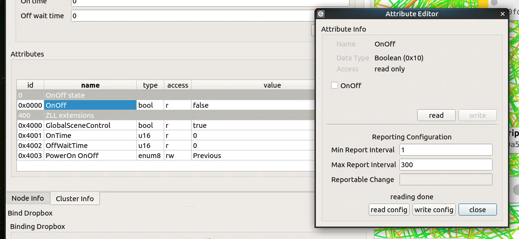Switch to the Cluster Info tab
This screenshot has width=519, height=239.
pyautogui.click(x=75, y=199)
